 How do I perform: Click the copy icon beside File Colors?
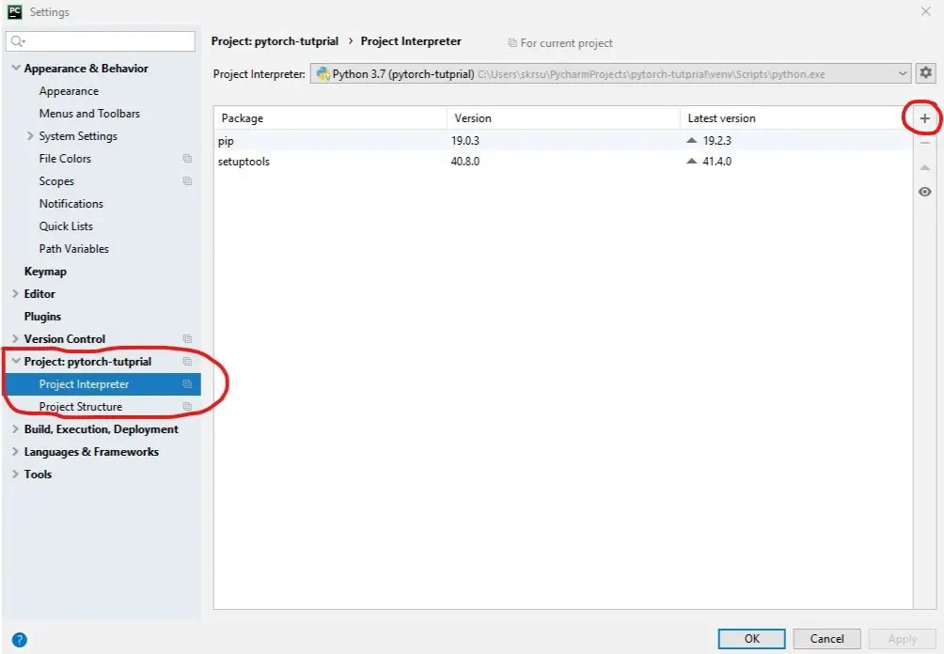pyautogui.click(x=187, y=159)
